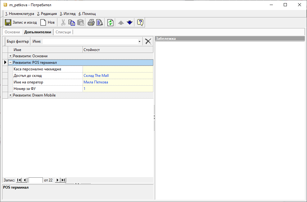The height and width of the screenshot is (202, 307).
Task: Open Print Preview from toolbar
Action: pyautogui.click(x=99, y=22)
